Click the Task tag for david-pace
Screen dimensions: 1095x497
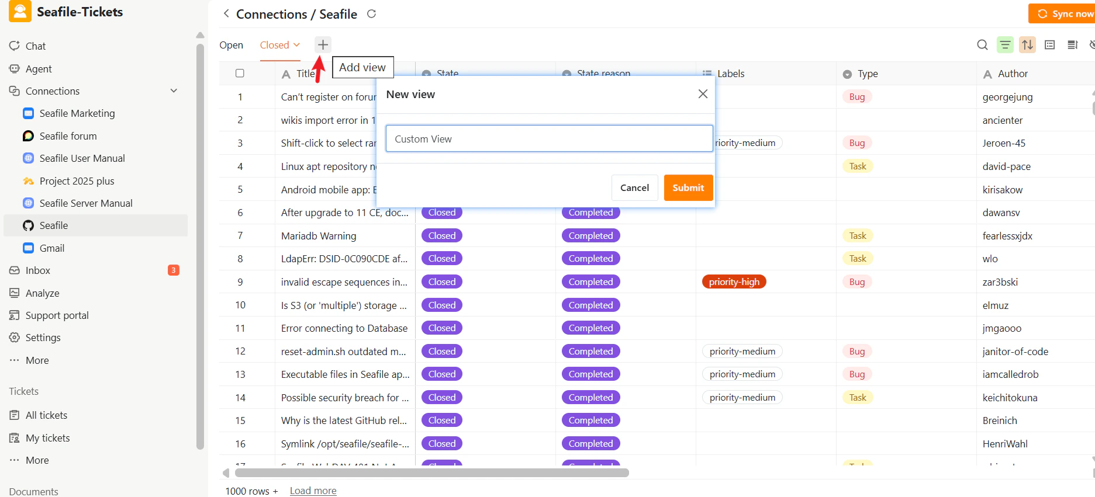point(858,166)
